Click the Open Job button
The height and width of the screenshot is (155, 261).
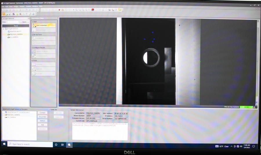click(x=59, y=117)
